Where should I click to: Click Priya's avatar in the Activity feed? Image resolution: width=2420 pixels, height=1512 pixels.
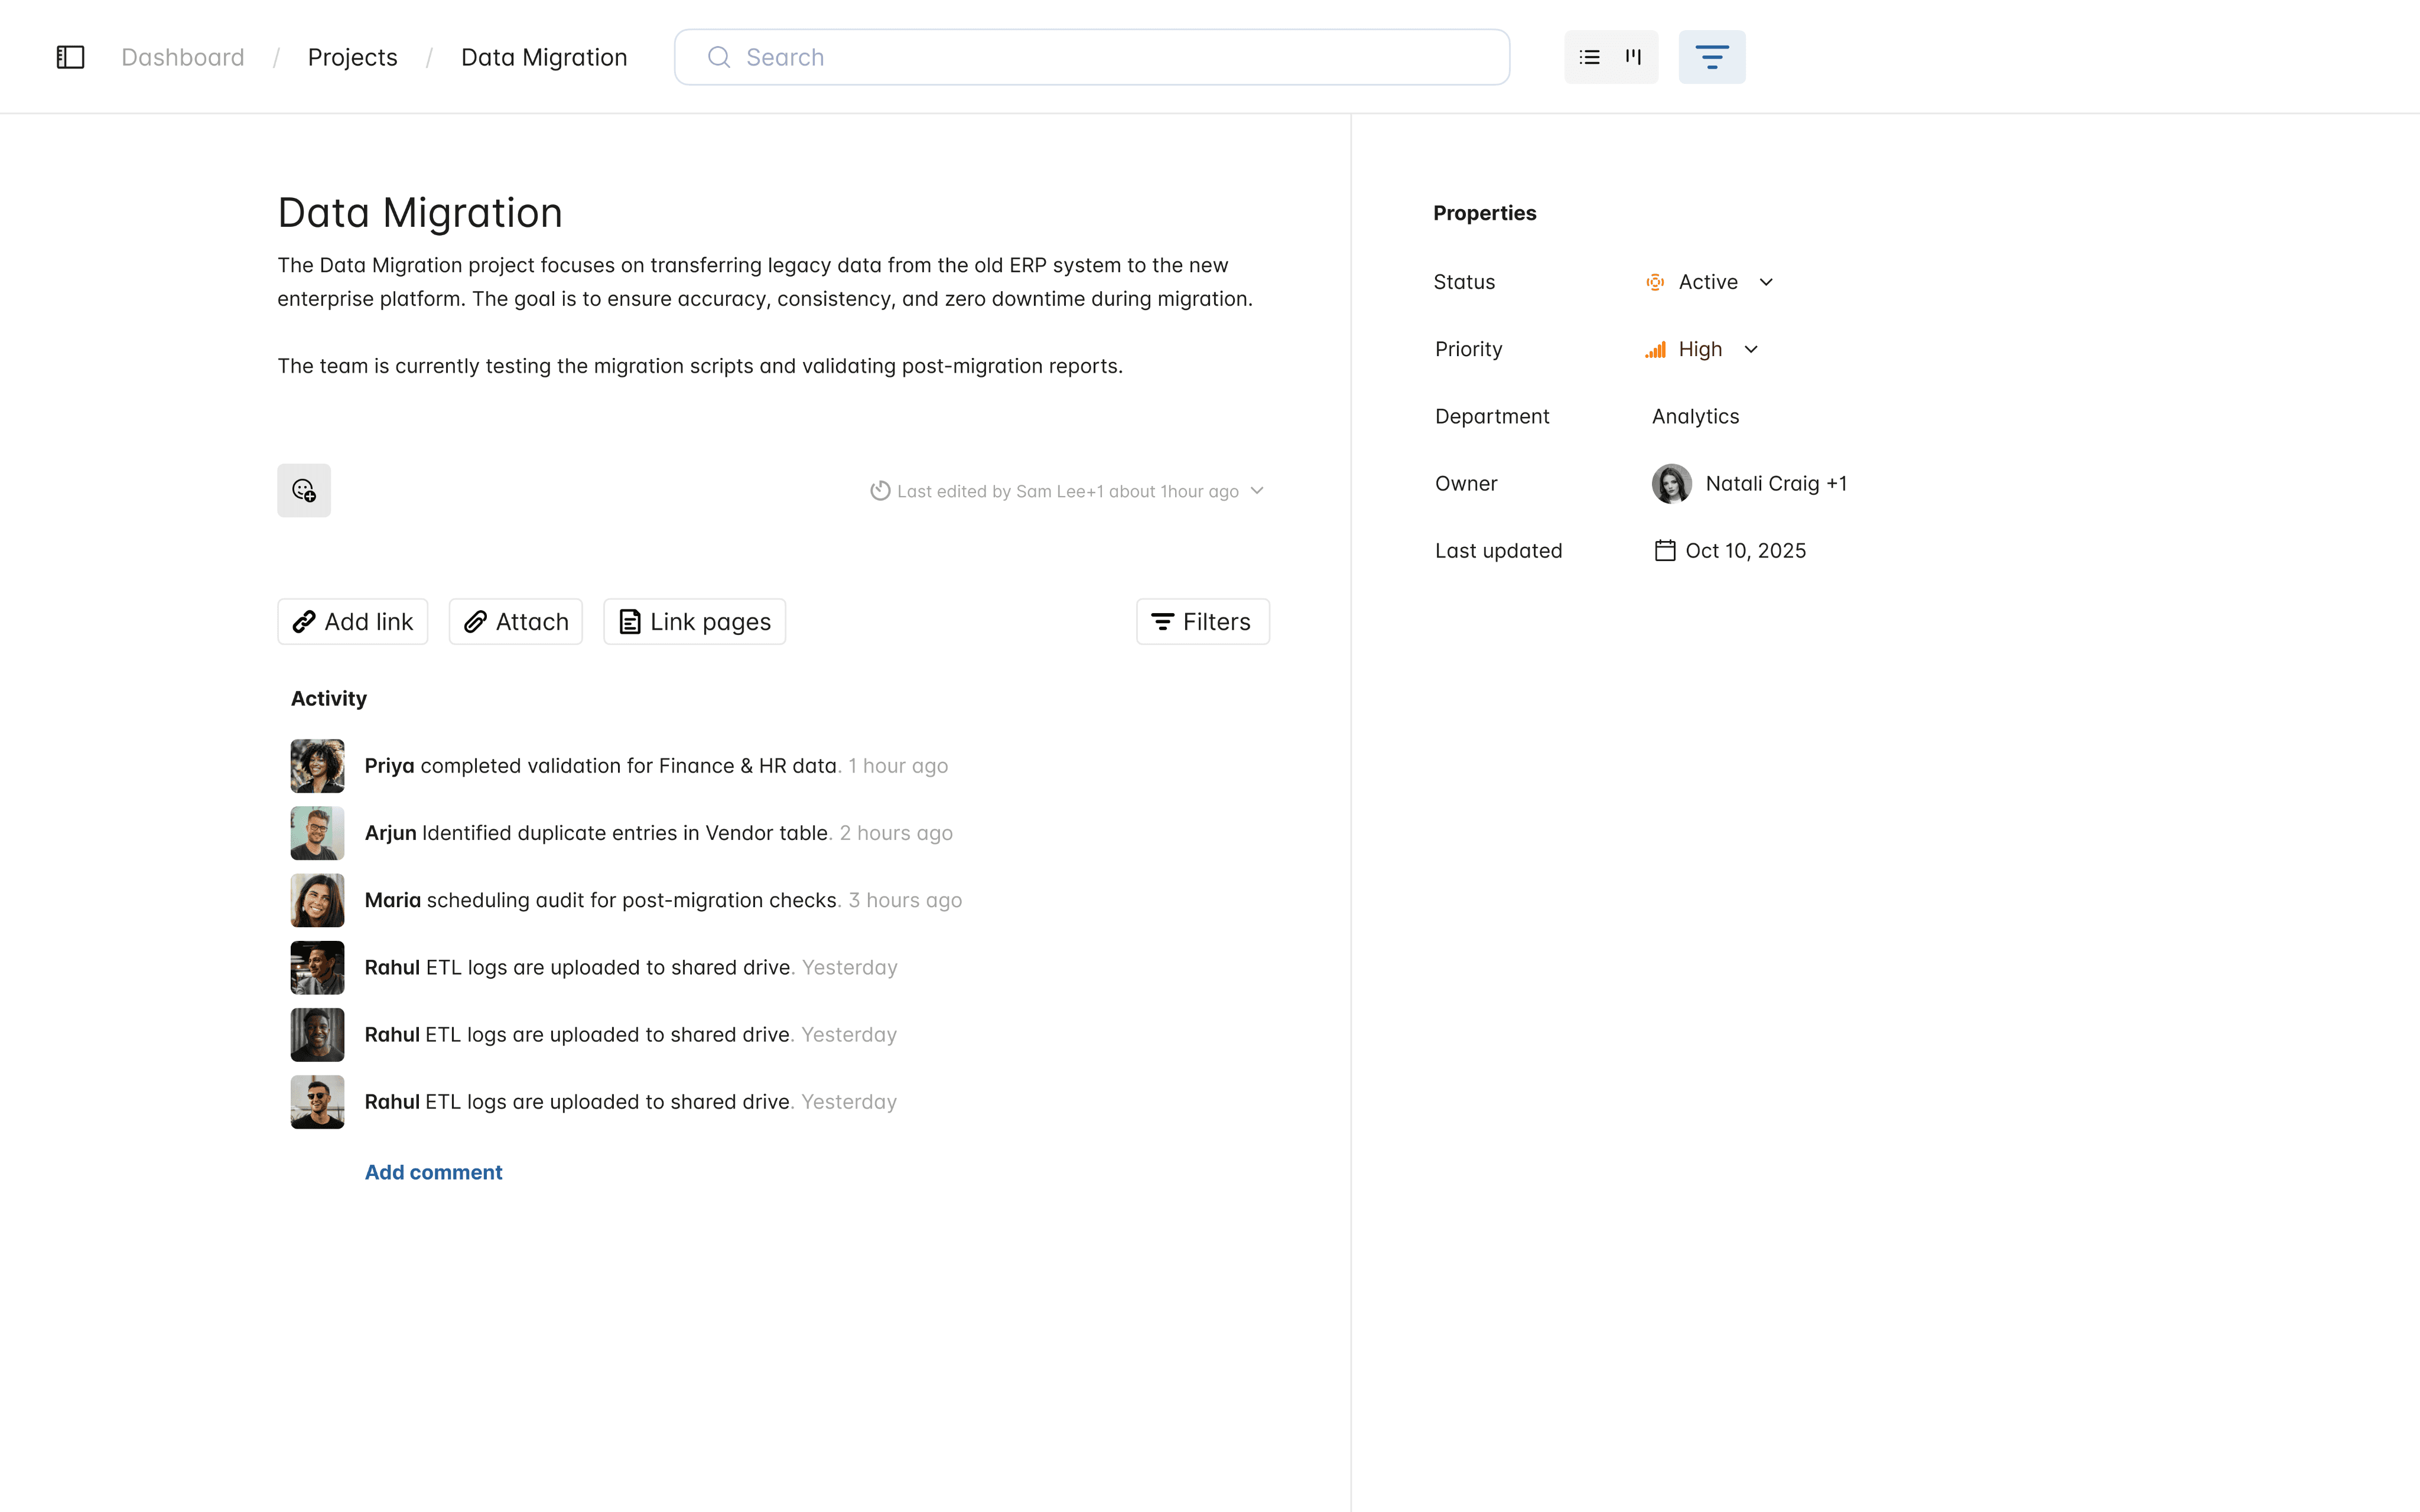click(x=317, y=766)
